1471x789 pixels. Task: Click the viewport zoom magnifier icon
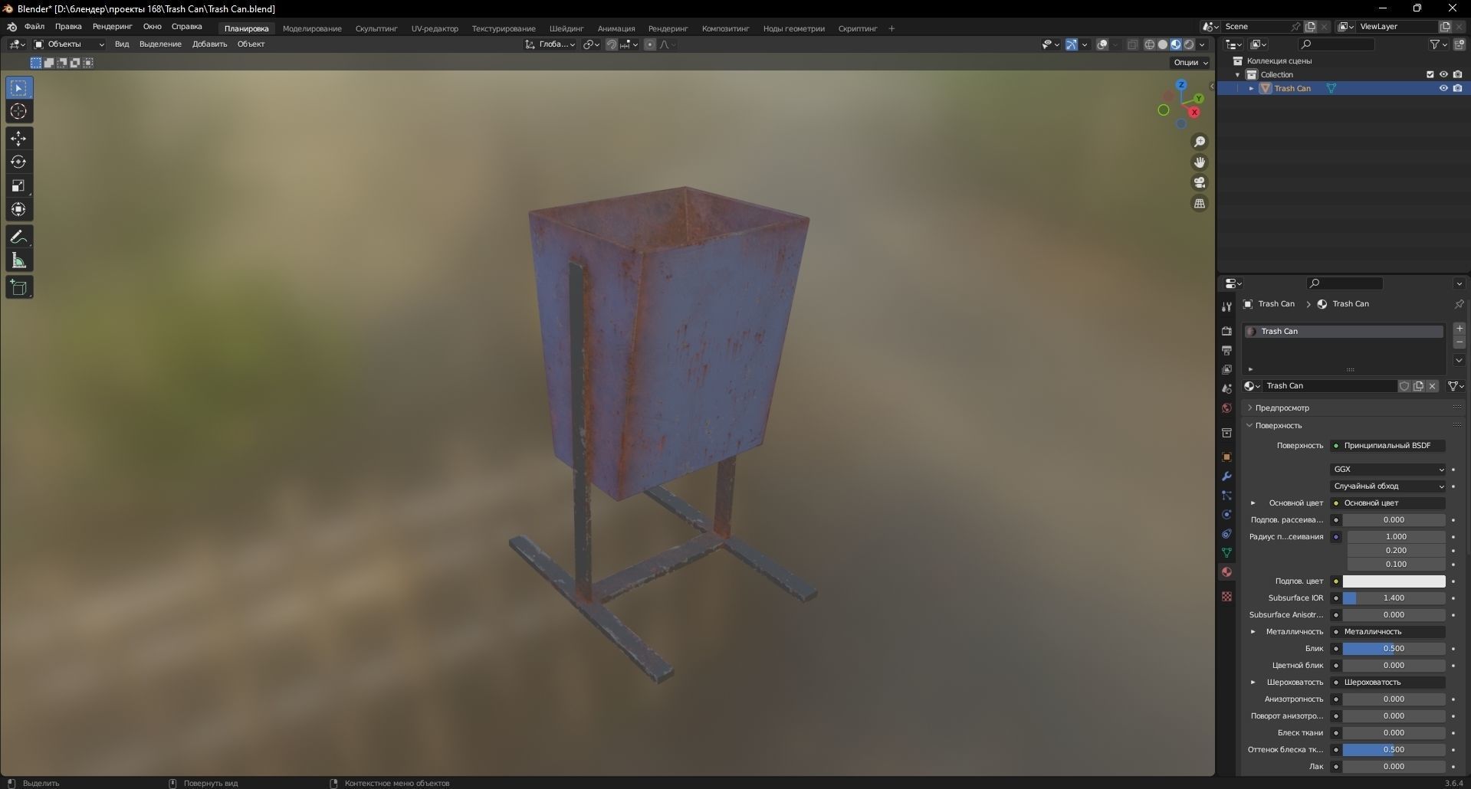1200,142
